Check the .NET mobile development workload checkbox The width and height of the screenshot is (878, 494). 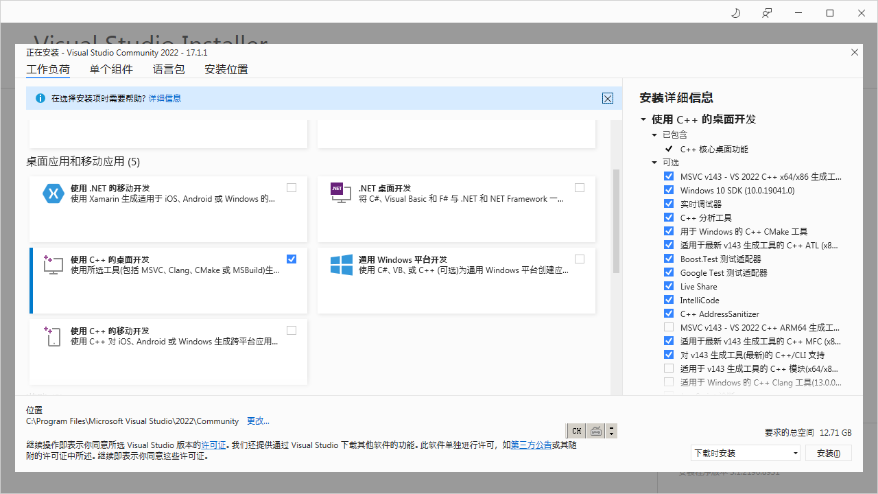(292, 187)
